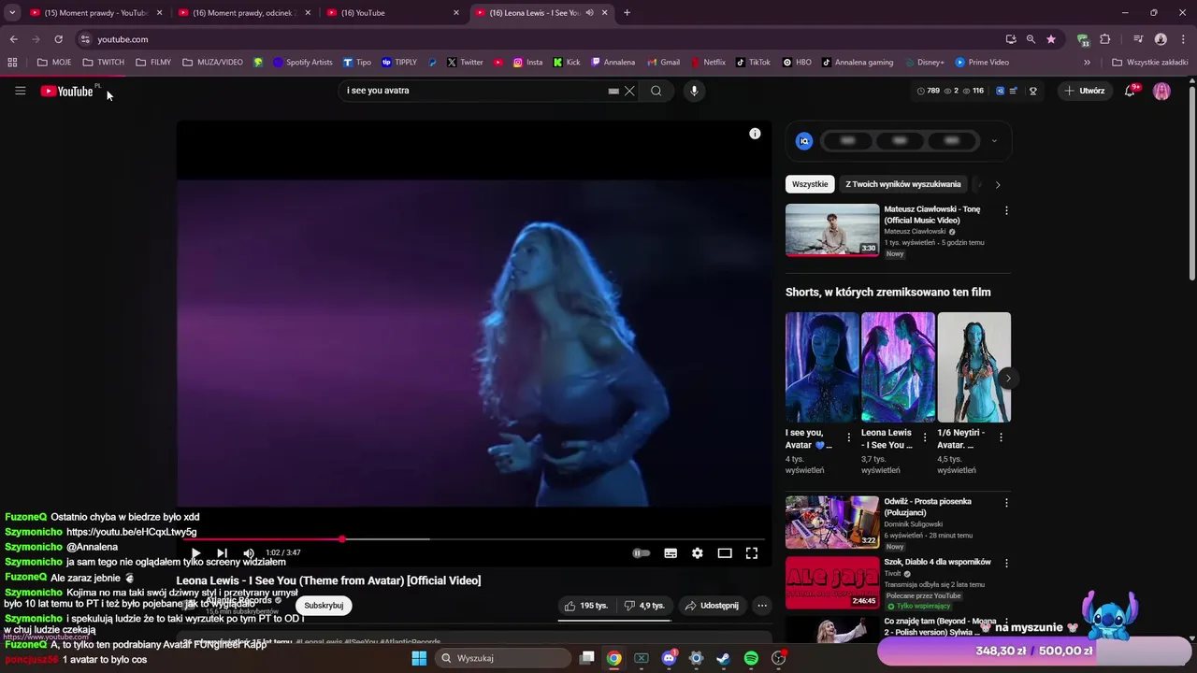The width and height of the screenshot is (1197, 673).
Task: Open Mateusz Ciawłowski Tonę video thumbnail
Action: click(832, 230)
